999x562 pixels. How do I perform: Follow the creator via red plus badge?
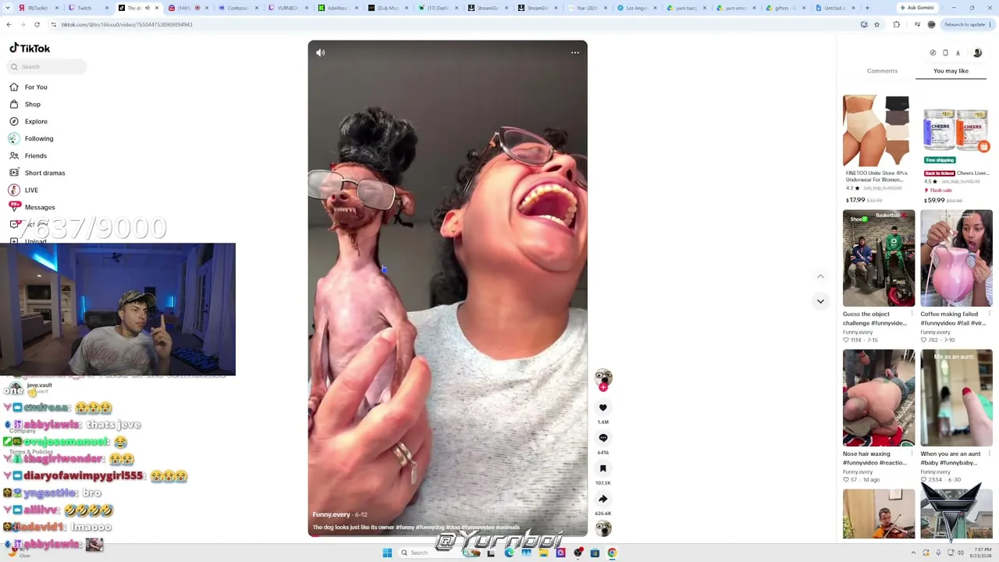pyautogui.click(x=603, y=387)
